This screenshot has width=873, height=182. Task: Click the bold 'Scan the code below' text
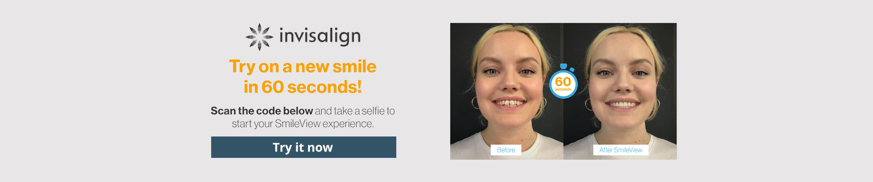[261, 111]
